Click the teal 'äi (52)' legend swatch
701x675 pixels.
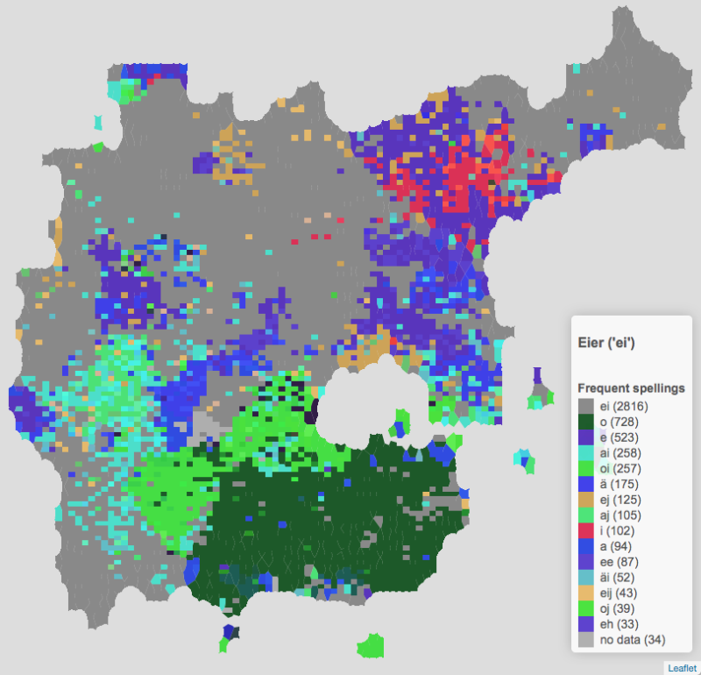[x=585, y=578]
